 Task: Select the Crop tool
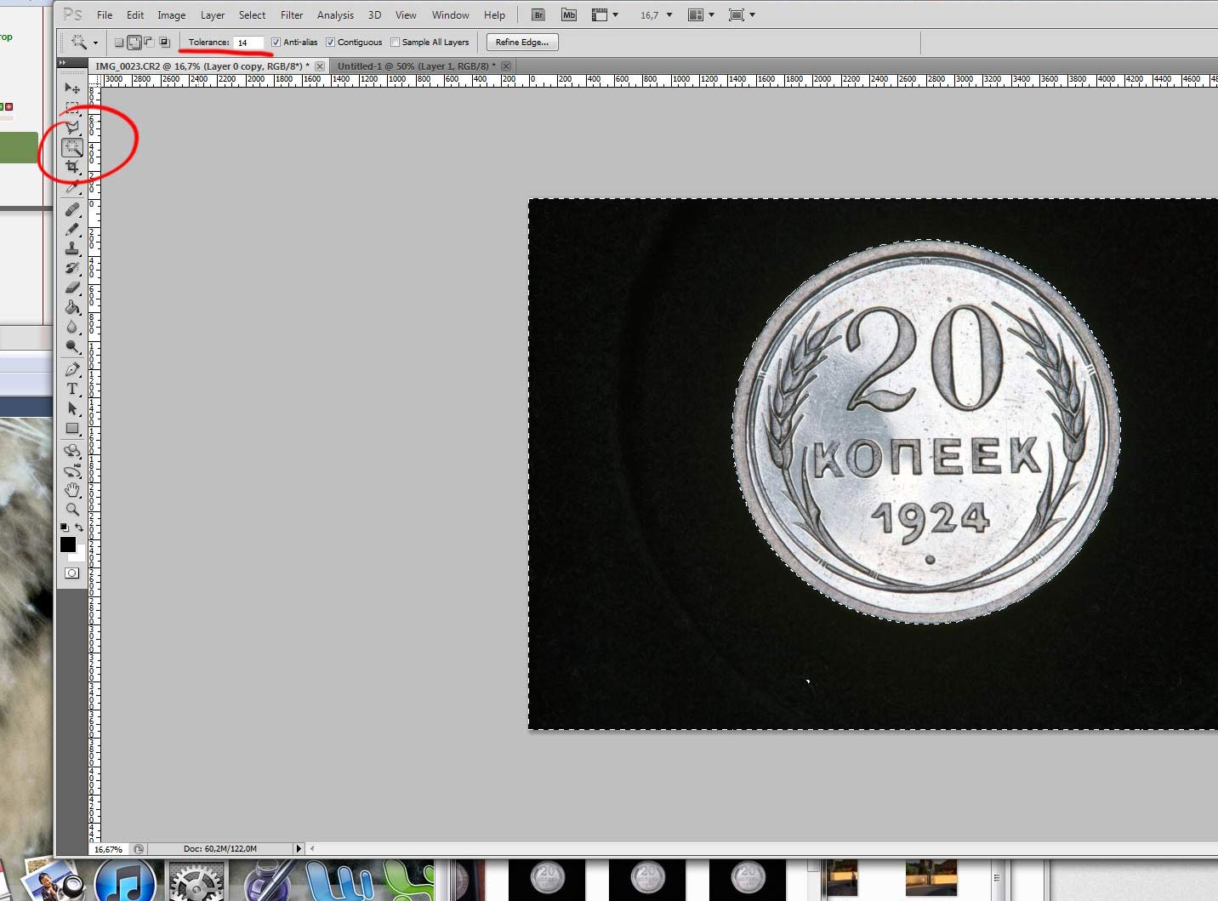pyautogui.click(x=72, y=167)
